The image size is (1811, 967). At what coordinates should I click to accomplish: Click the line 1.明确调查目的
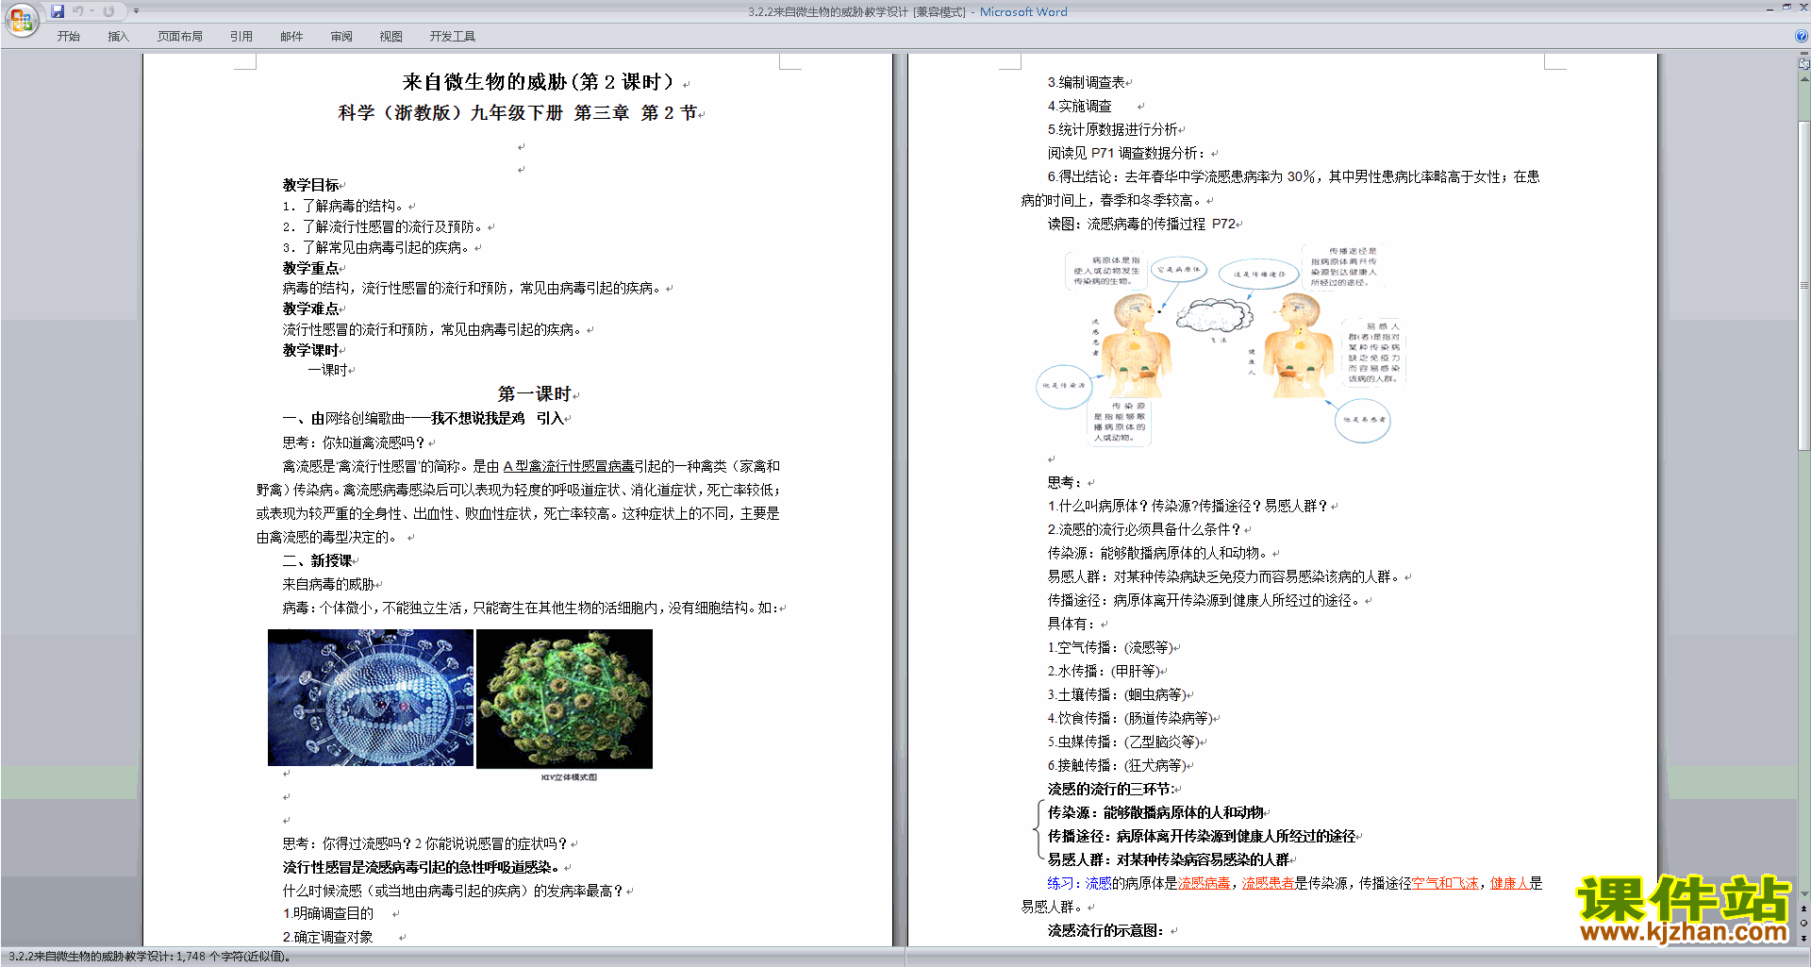click(328, 914)
